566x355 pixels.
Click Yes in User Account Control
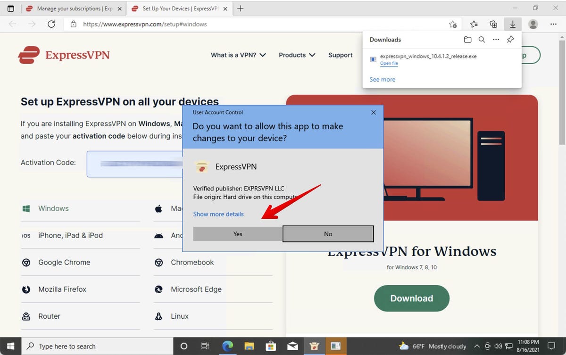(238, 234)
